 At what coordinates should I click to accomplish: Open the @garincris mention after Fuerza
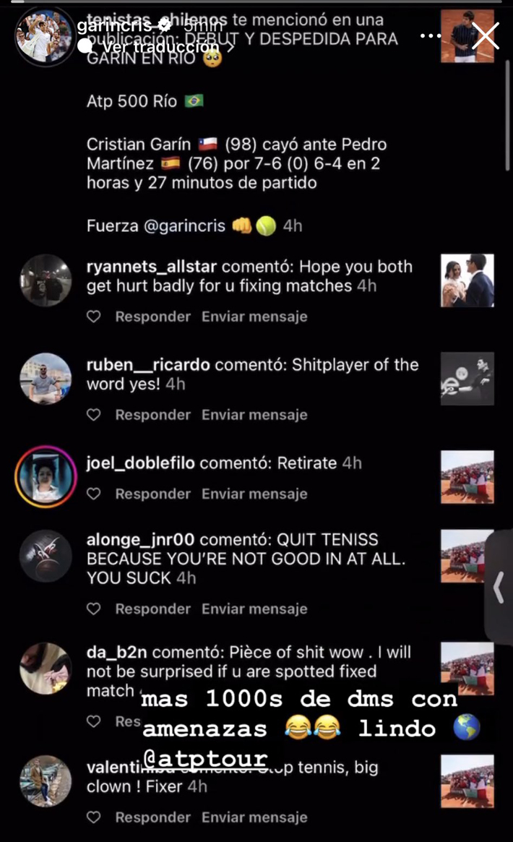tap(184, 225)
